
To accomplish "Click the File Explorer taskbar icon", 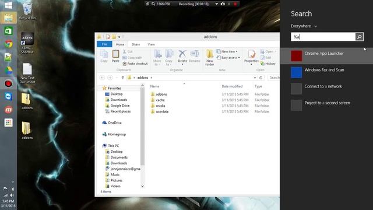I will coord(9,18).
